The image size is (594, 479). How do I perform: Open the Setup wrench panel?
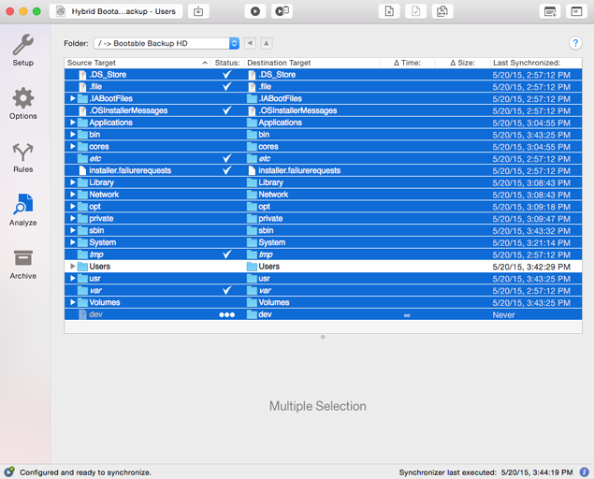(23, 50)
